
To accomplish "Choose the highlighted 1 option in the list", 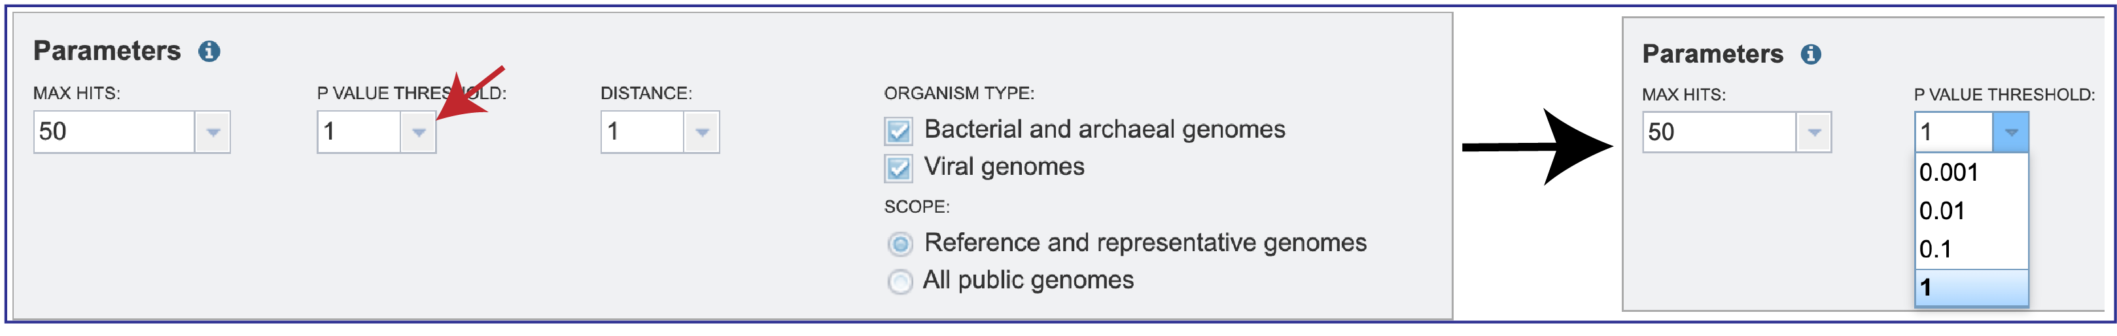I will click(x=1970, y=288).
